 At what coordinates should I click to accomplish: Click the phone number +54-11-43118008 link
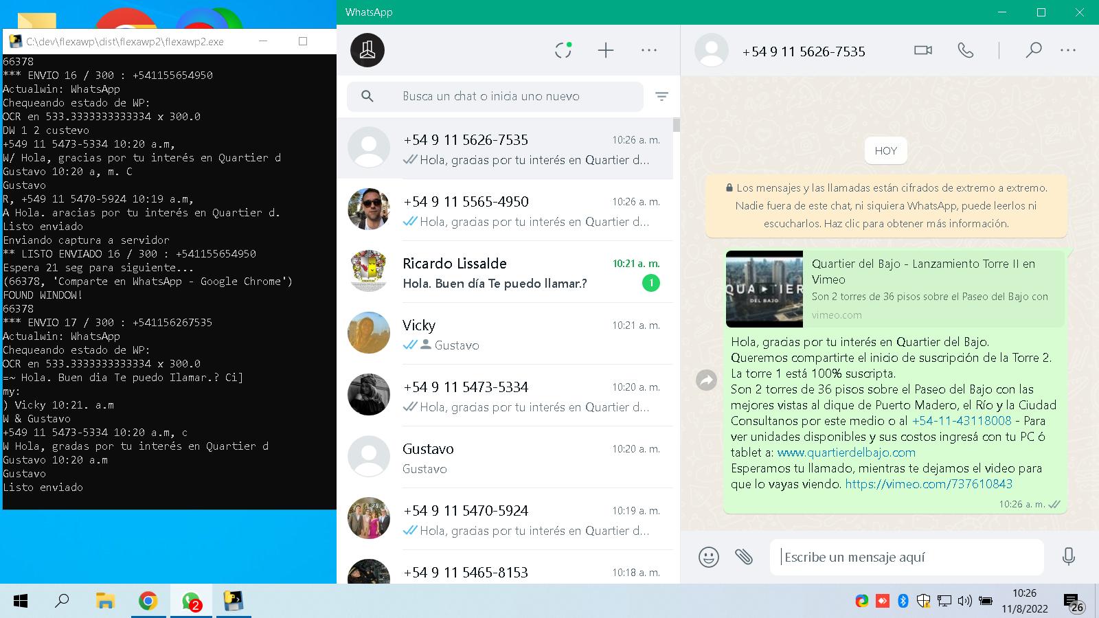coord(962,421)
